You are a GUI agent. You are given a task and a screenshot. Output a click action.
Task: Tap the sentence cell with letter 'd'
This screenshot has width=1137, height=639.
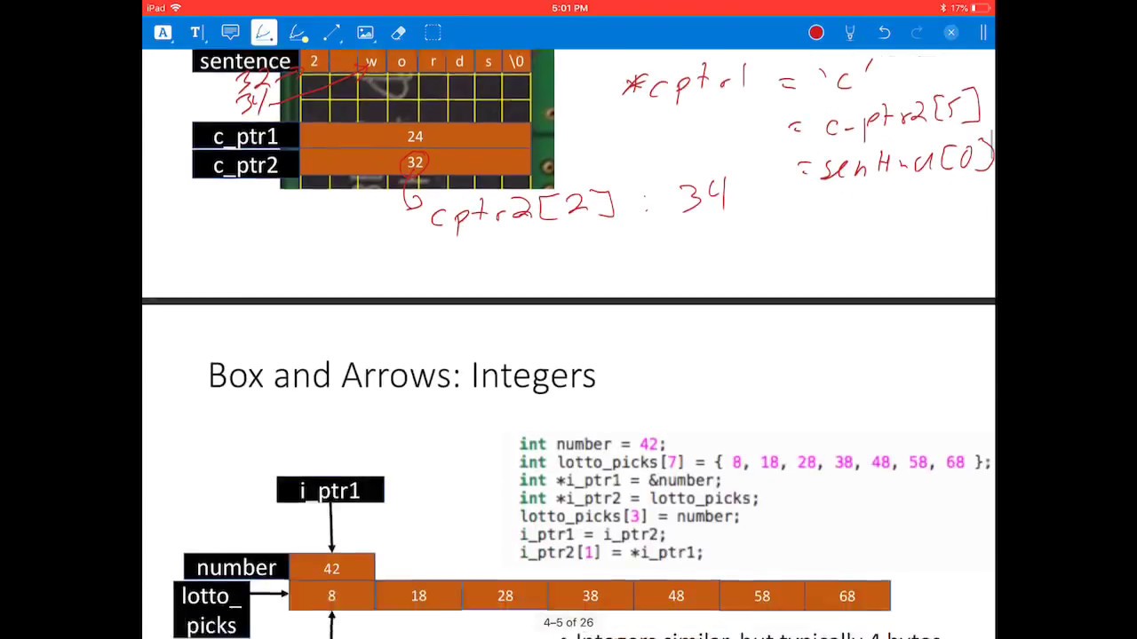[x=459, y=61]
